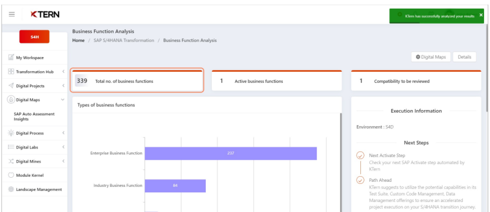Viewport: 490px width, 212px height.
Task: Click the Next Activate Step heading
Action: pos(387,155)
